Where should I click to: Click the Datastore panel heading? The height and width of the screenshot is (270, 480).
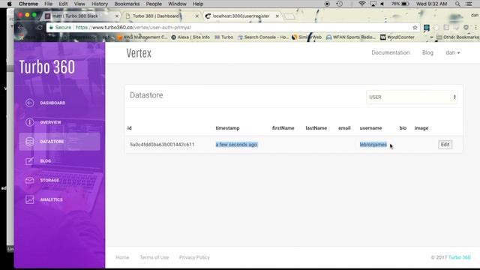(146, 95)
